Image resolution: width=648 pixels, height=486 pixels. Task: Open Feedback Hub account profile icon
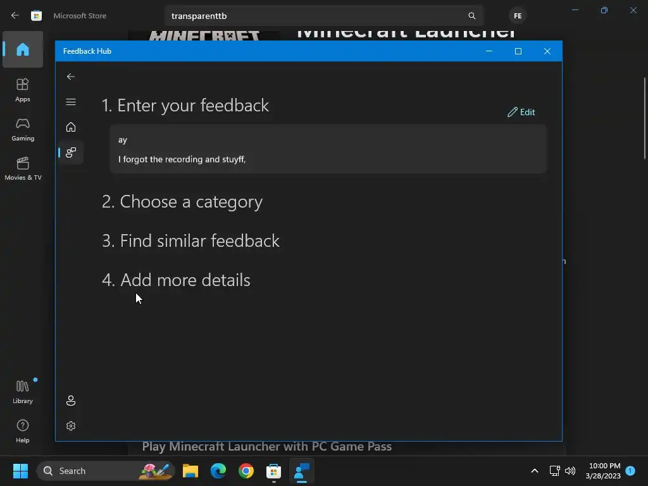(x=71, y=401)
